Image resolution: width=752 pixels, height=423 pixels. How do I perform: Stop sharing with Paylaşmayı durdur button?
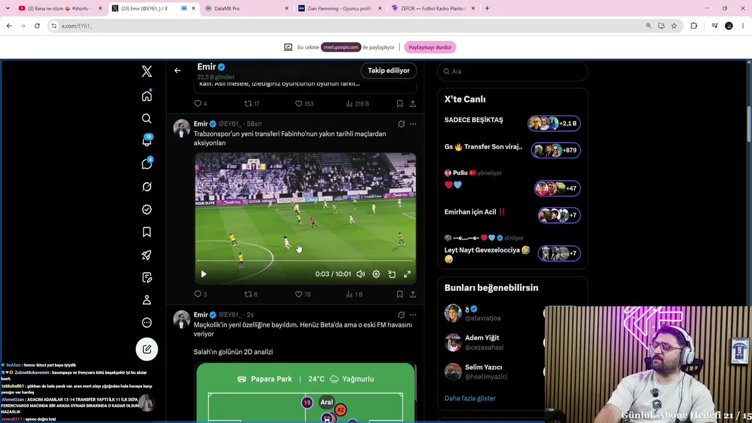(430, 47)
